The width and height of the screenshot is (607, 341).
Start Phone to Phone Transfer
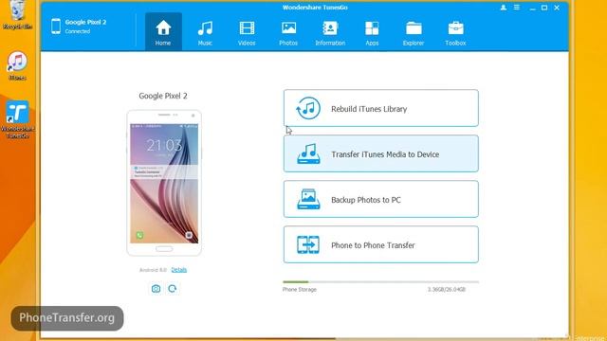(x=381, y=244)
